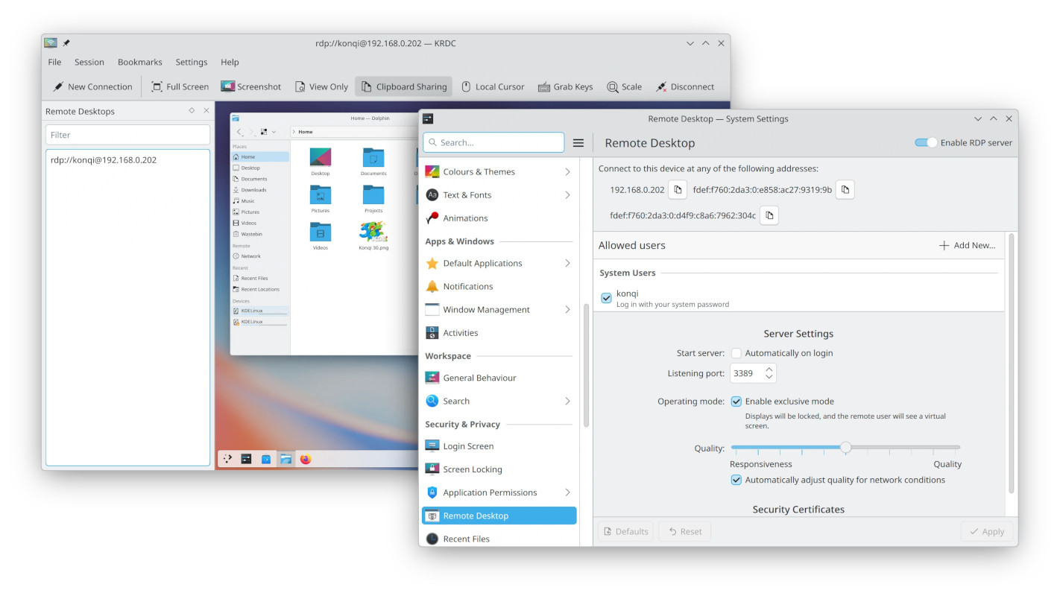Toggle the Enable RDP server switch
Screen dimensions: 1060x596
tap(926, 142)
